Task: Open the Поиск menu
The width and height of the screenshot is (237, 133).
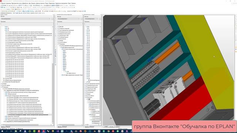Action: 47,3
